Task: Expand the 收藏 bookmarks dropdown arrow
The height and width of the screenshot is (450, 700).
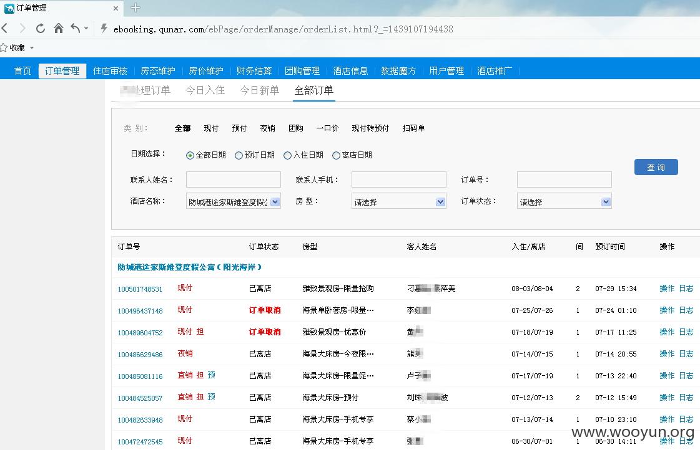Action: (x=32, y=47)
